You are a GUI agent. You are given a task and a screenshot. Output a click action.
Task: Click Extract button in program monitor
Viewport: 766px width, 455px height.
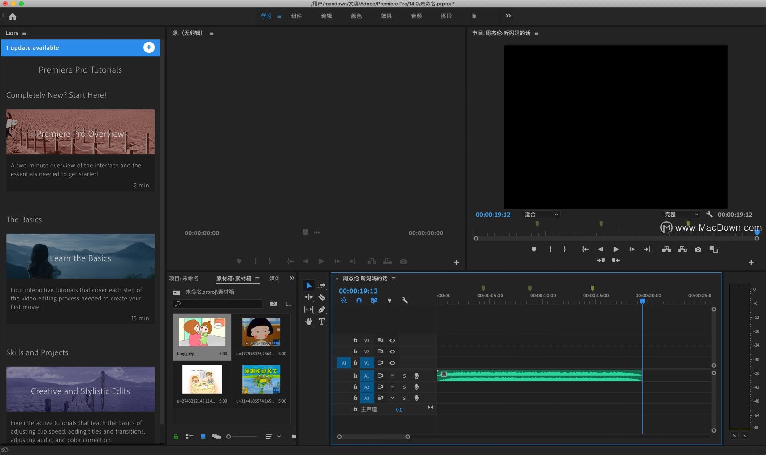(x=682, y=249)
